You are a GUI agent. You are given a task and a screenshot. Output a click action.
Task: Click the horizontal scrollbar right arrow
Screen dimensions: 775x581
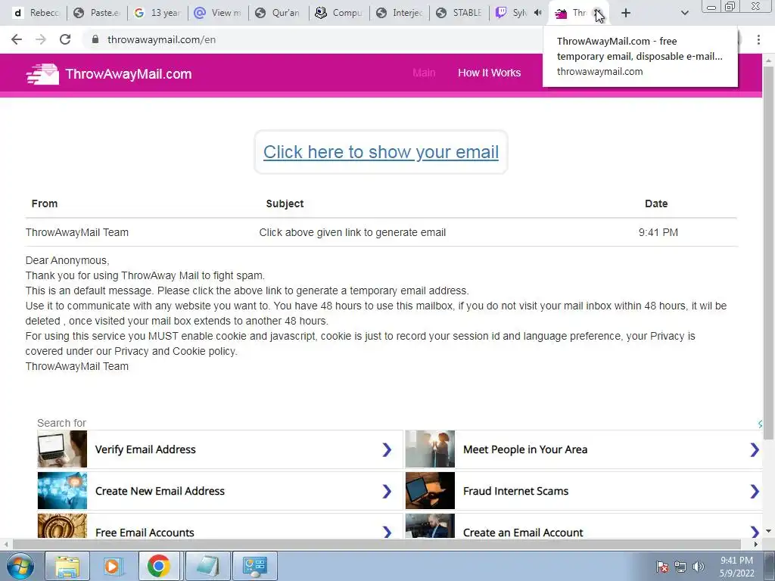coord(756,544)
